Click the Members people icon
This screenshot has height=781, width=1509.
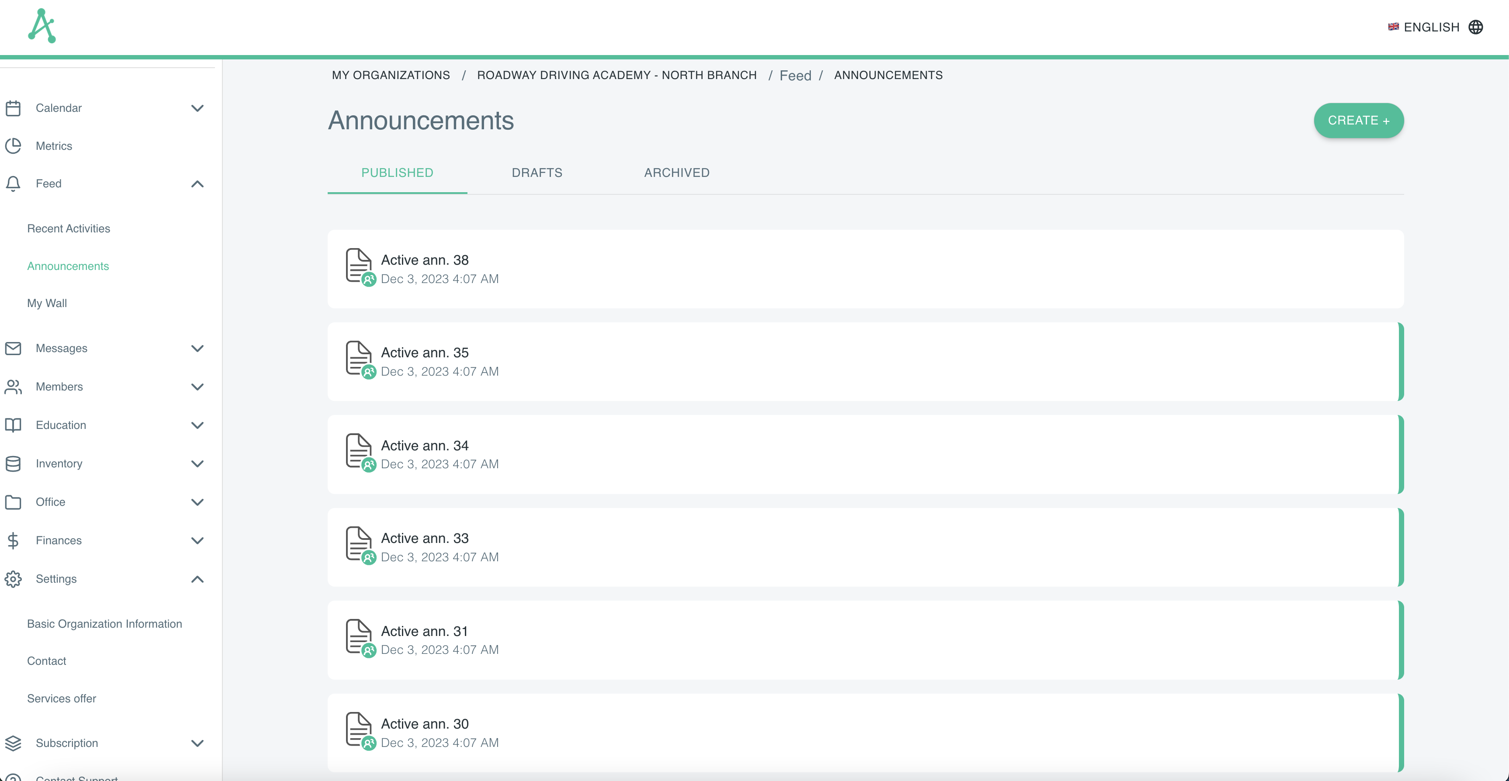pyautogui.click(x=14, y=387)
